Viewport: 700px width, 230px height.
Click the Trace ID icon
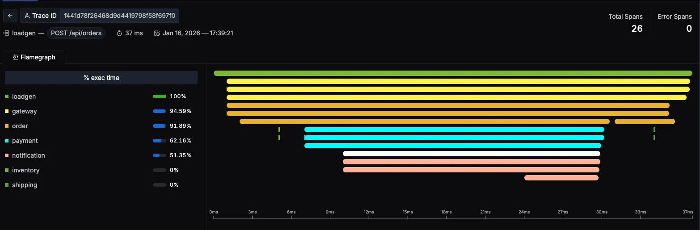(27, 16)
